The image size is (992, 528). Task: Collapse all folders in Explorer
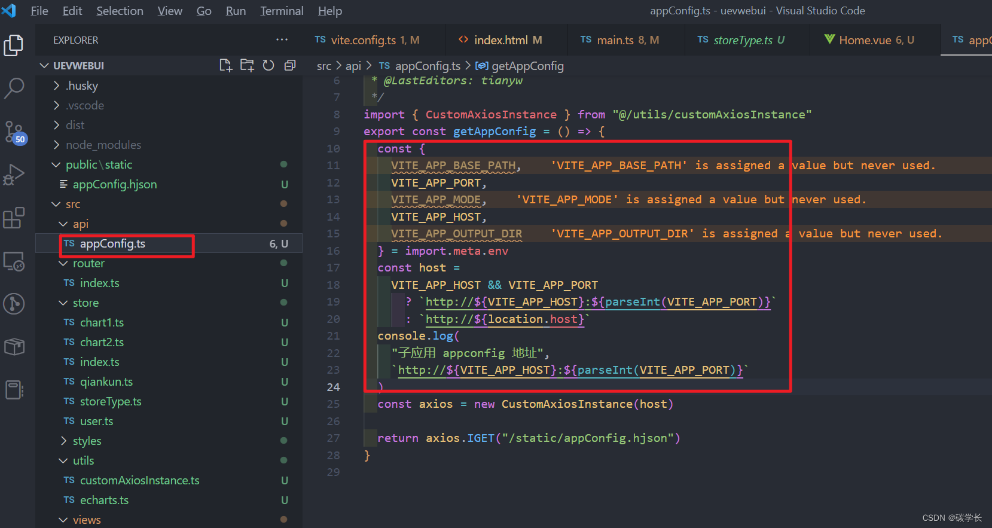pos(290,65)
